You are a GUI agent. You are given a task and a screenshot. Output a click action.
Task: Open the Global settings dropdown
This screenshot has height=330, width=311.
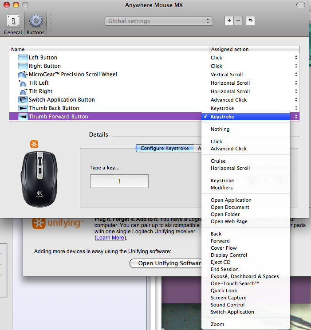(159, 21)
